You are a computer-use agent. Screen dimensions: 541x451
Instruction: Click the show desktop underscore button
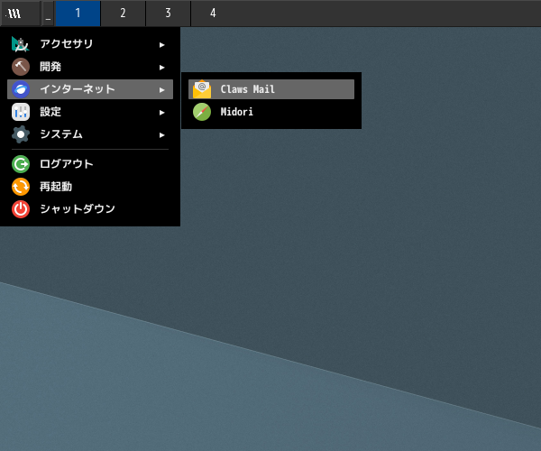[48, 14]
